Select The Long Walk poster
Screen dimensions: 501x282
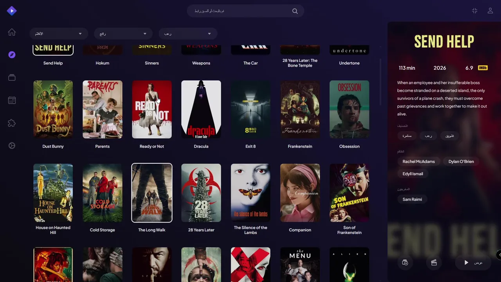(x=152, y=193)
